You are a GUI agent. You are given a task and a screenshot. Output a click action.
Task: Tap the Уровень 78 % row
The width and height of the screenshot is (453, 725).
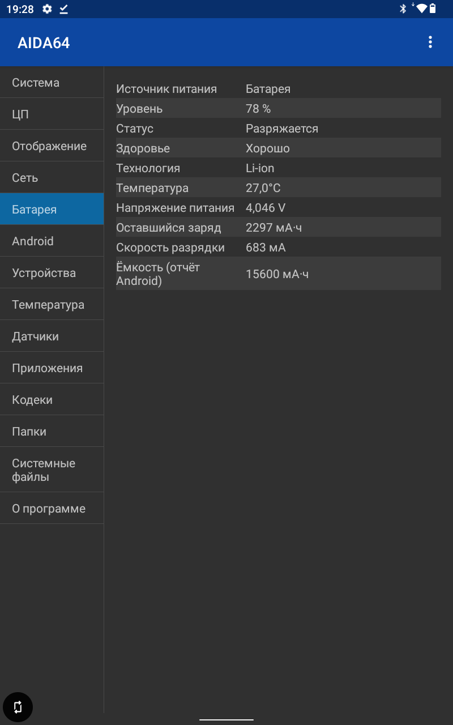click(278, 109)
